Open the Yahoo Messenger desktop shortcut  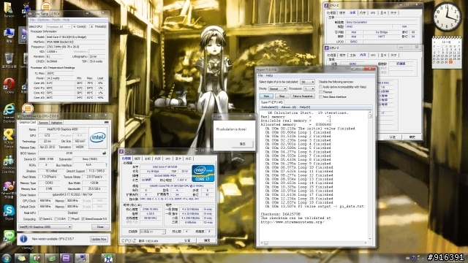(x=9, y=189)
